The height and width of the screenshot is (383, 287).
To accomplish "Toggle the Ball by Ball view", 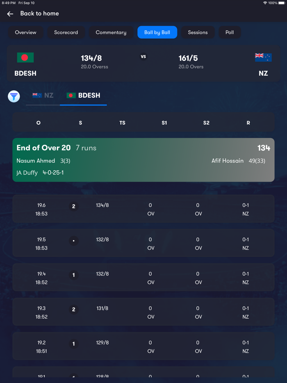I will click(157, 32).
